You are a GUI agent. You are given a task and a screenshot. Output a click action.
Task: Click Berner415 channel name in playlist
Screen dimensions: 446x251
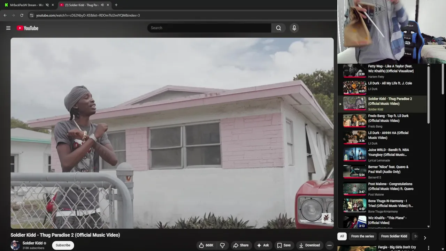pyautogui.click(x=375, y=178)
